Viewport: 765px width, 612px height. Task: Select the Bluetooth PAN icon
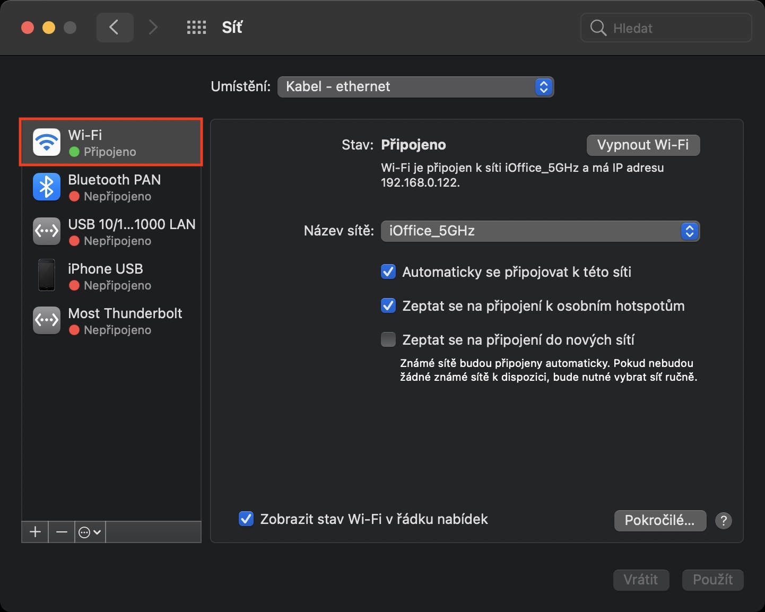point(47,187)
